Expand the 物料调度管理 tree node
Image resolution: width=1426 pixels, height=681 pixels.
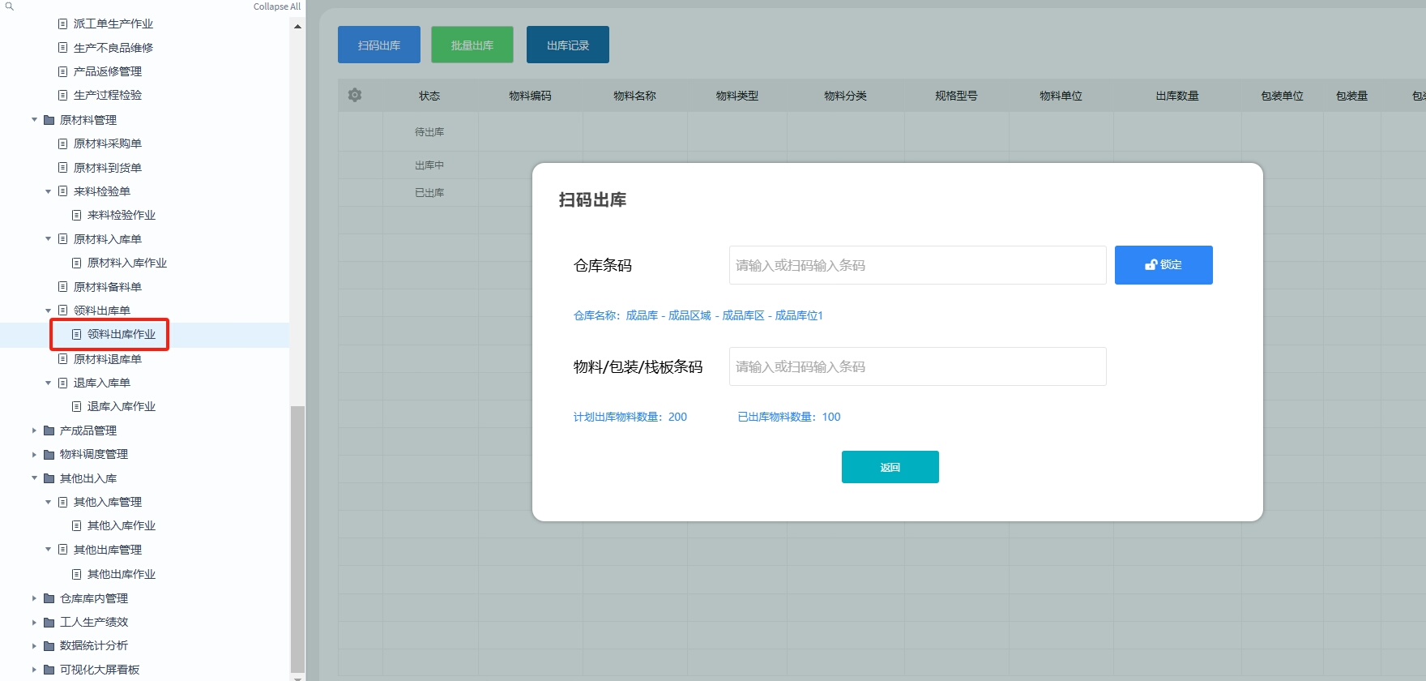35,455
